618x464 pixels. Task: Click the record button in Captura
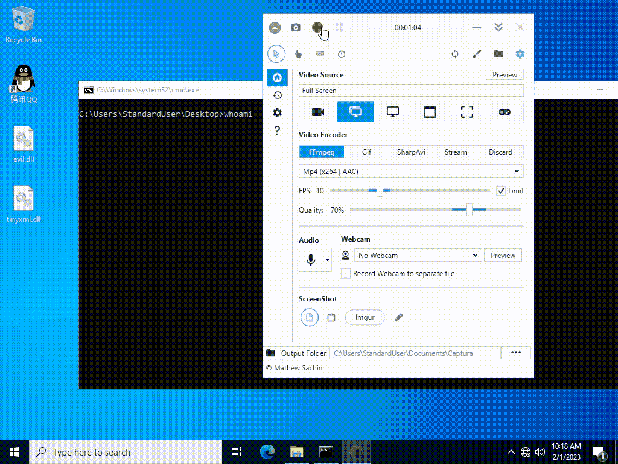click(x=317, y=27)
